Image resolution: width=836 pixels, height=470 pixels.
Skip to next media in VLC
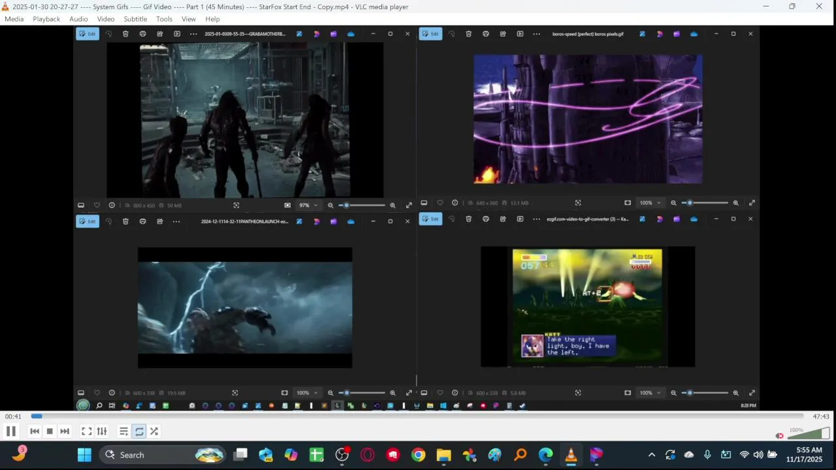coord(65,431)
